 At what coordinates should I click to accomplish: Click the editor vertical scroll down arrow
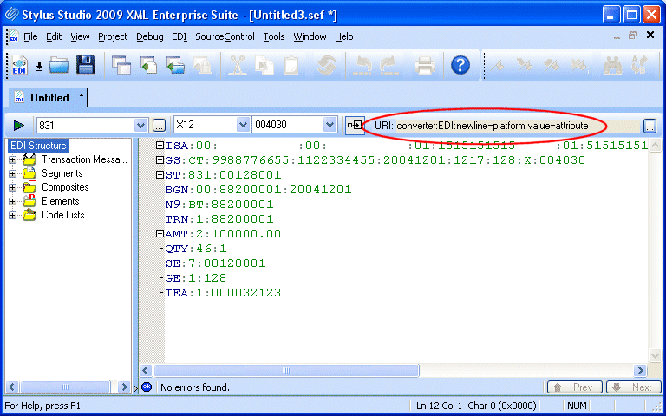[655, 355]
